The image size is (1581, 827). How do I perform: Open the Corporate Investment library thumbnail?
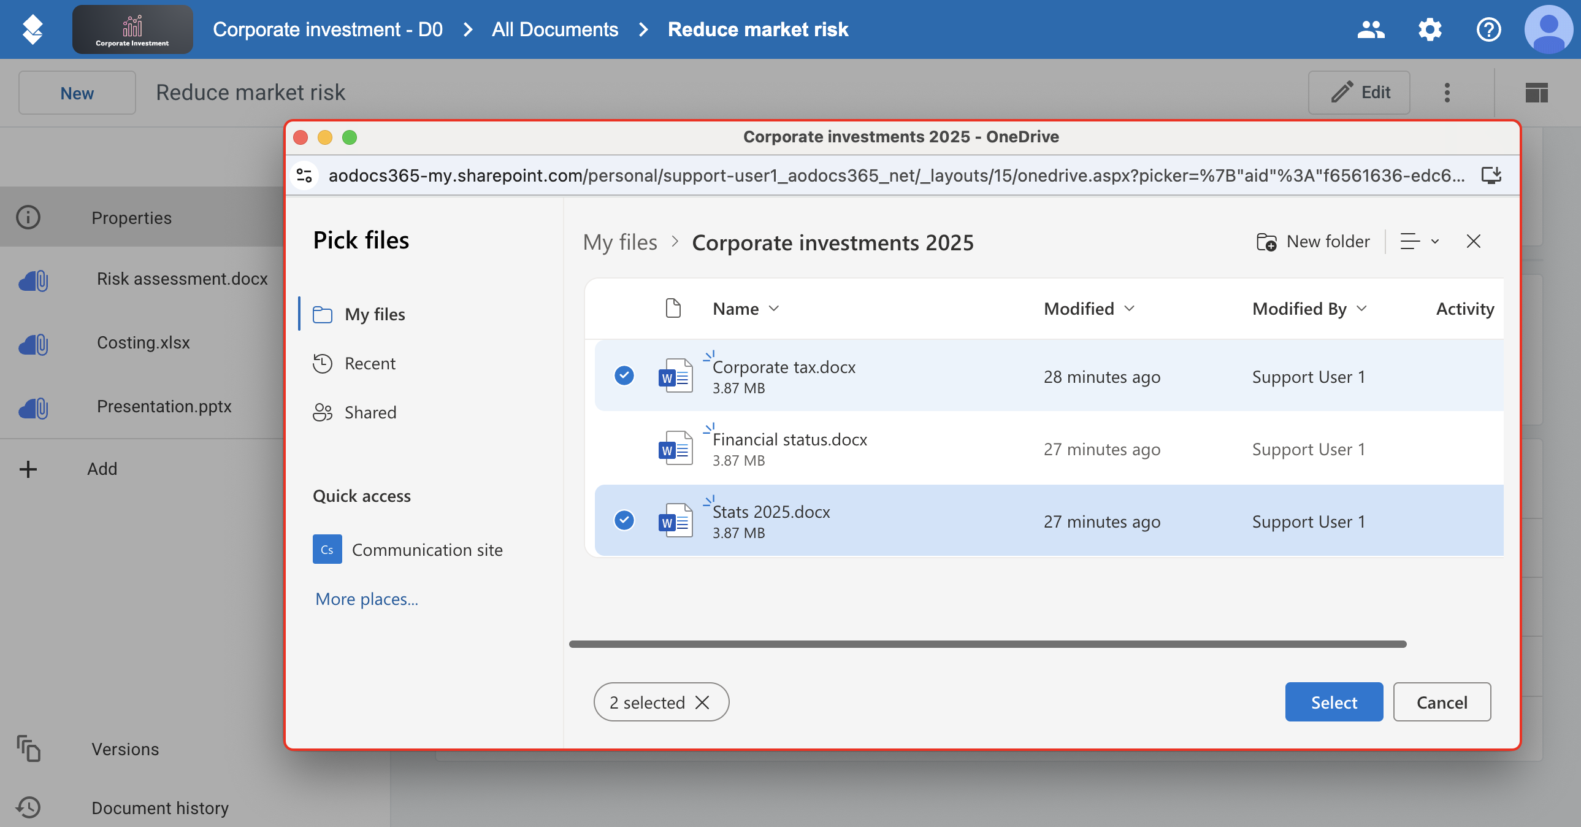(132, 29)
